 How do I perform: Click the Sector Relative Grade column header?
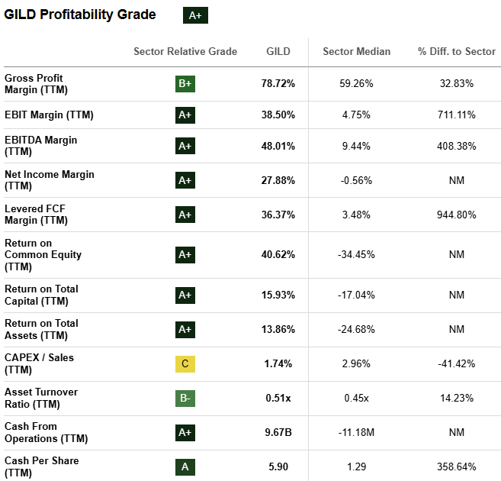185,52
